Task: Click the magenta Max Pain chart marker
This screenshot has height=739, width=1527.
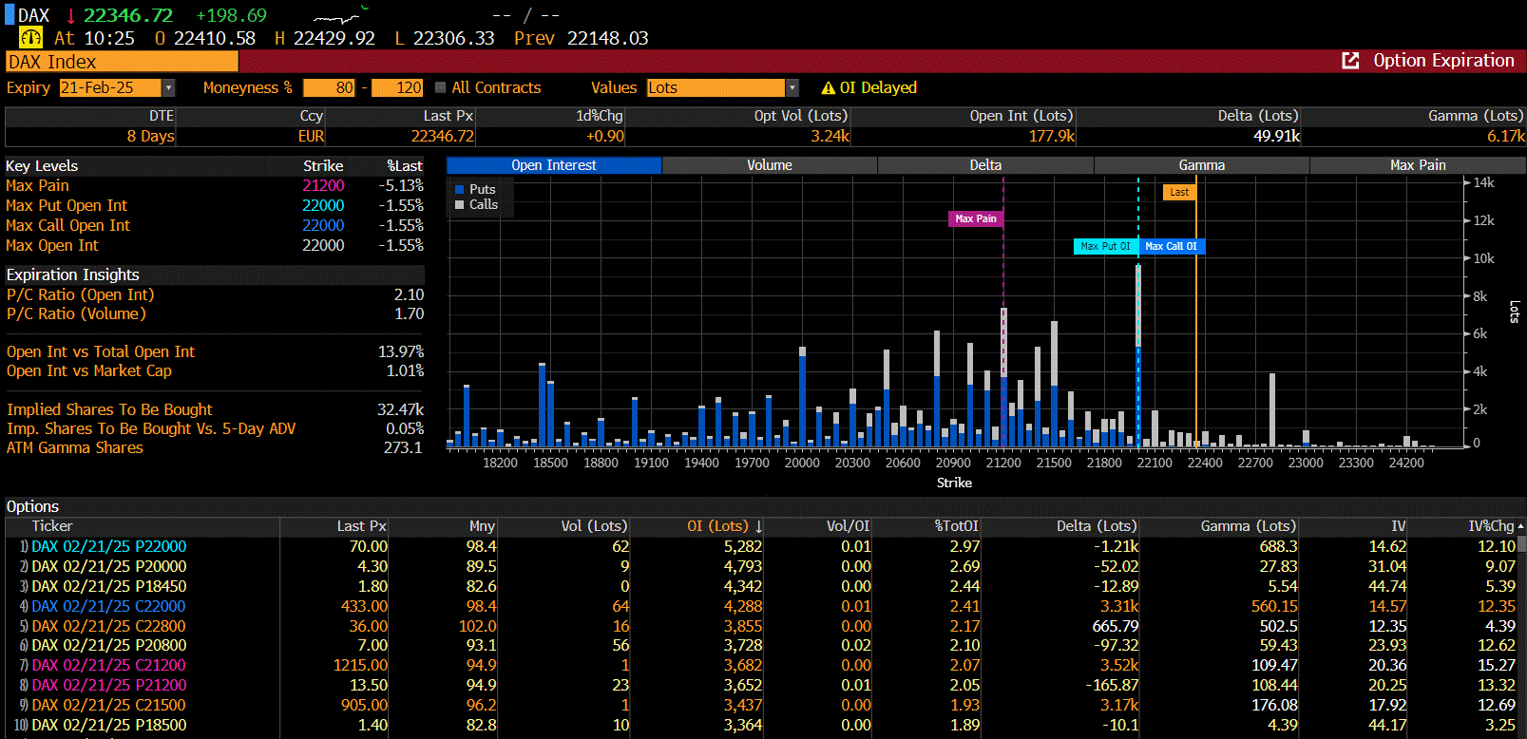Action: (x=976, y=218)
